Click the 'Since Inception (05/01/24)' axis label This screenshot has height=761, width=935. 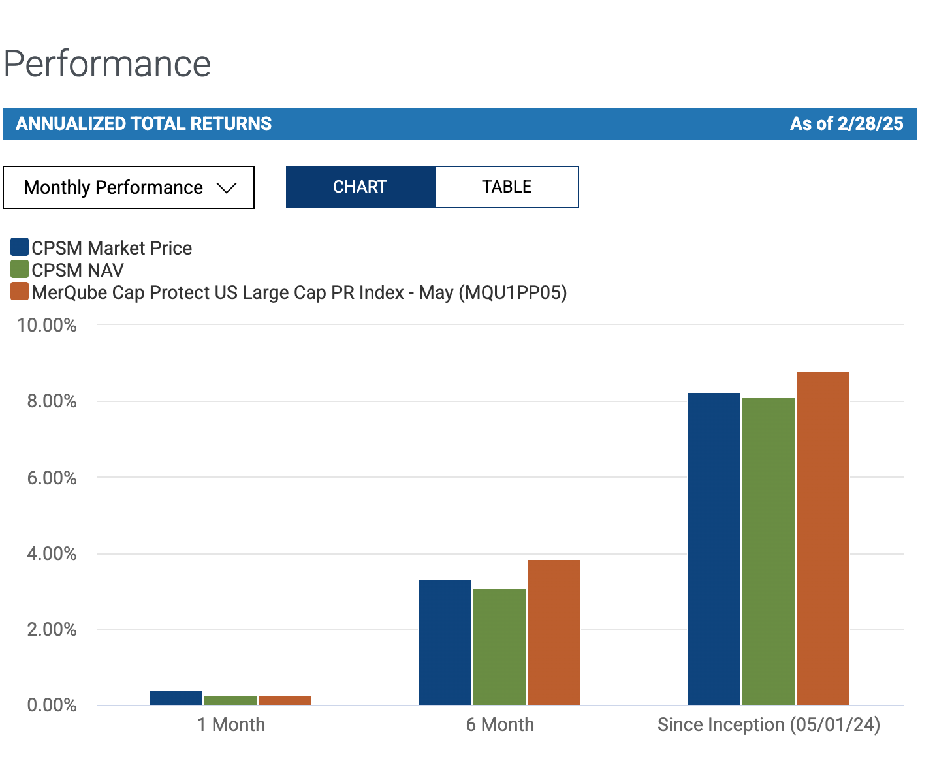pos(769,725)
